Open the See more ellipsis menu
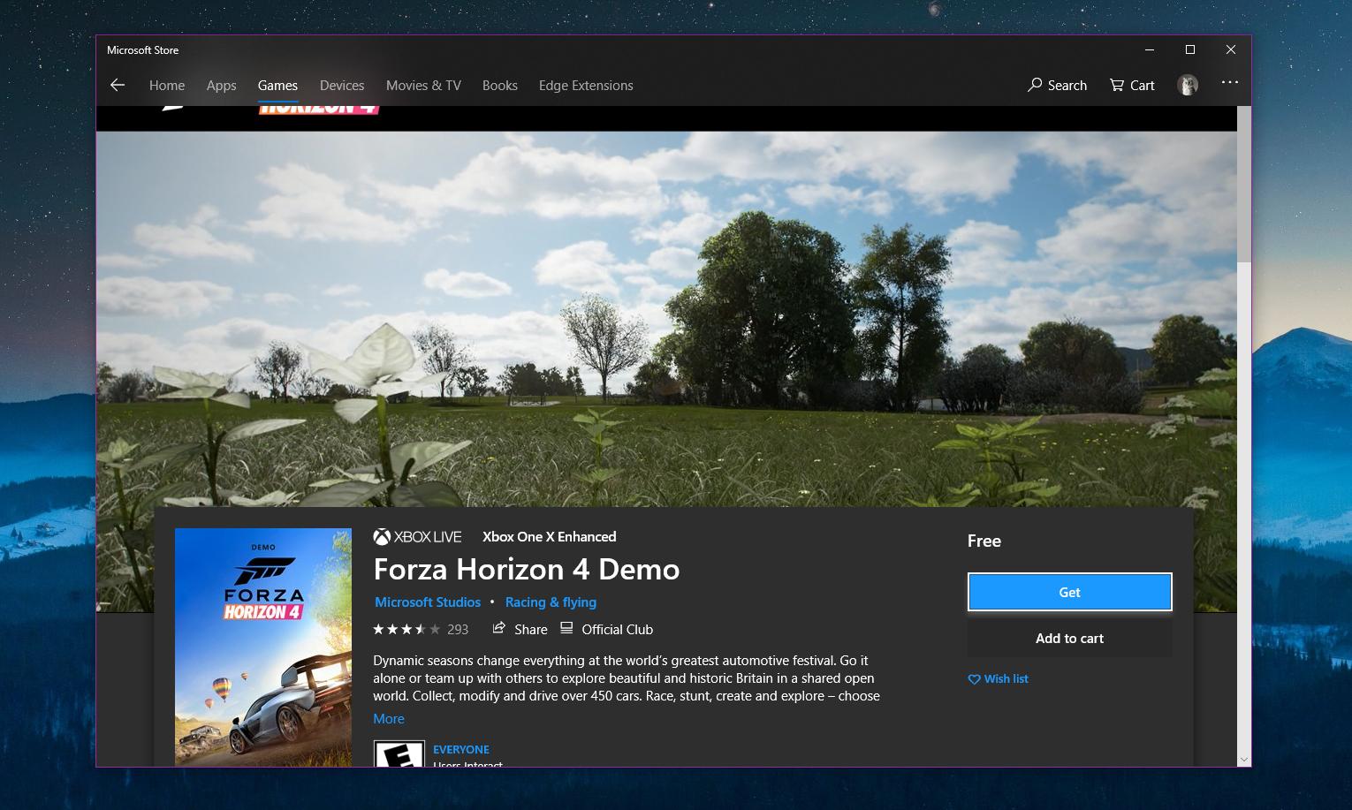The width and height of the screenshot is (1352, 810). [x=1229, y=85]
